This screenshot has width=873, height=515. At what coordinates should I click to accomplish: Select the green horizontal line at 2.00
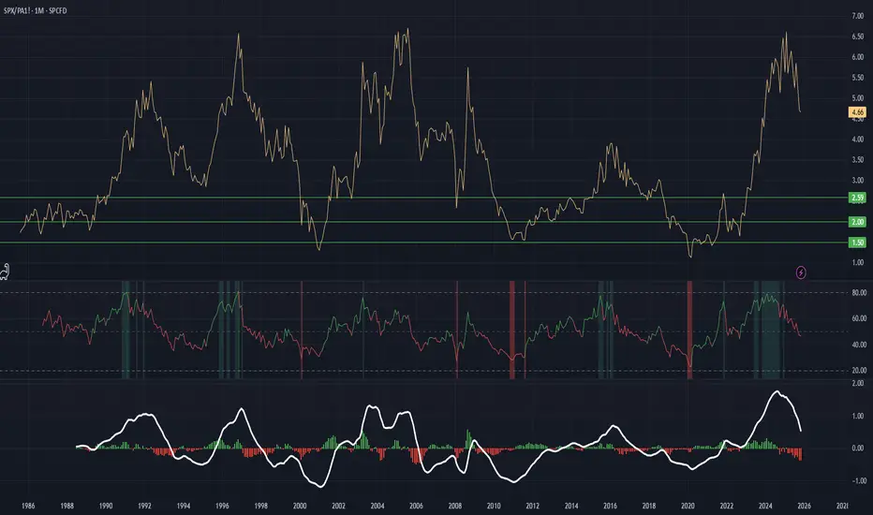click(x=423, y=222)
